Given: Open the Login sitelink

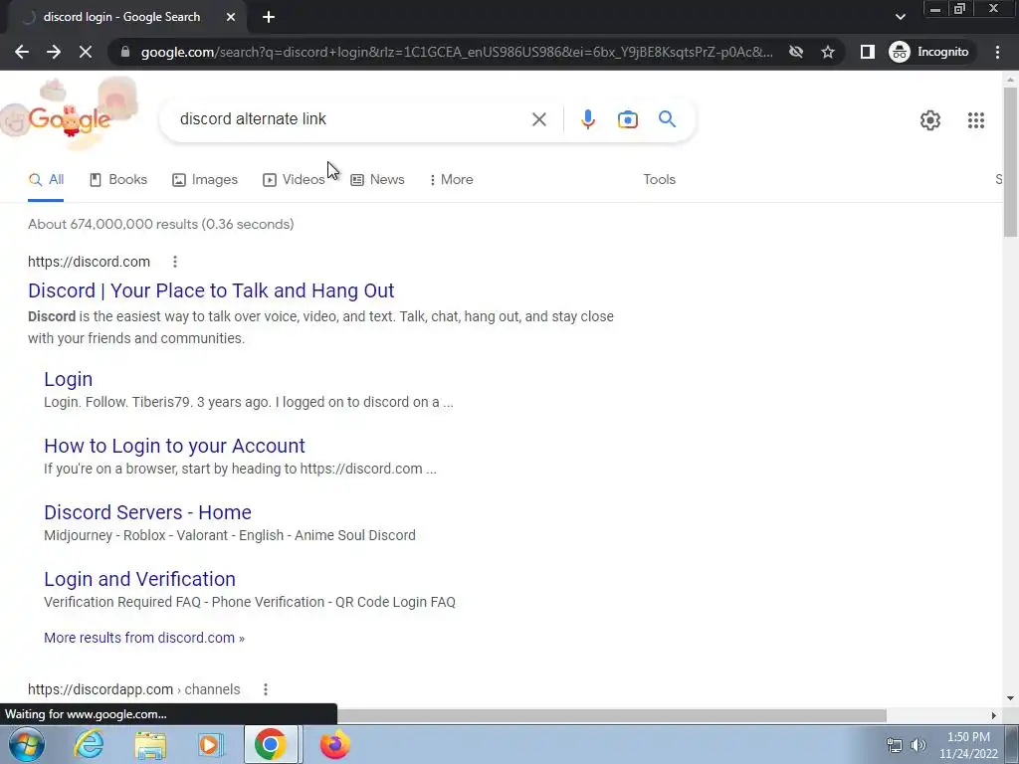Looking at the screenshot, I should click(x=69, y=379).
